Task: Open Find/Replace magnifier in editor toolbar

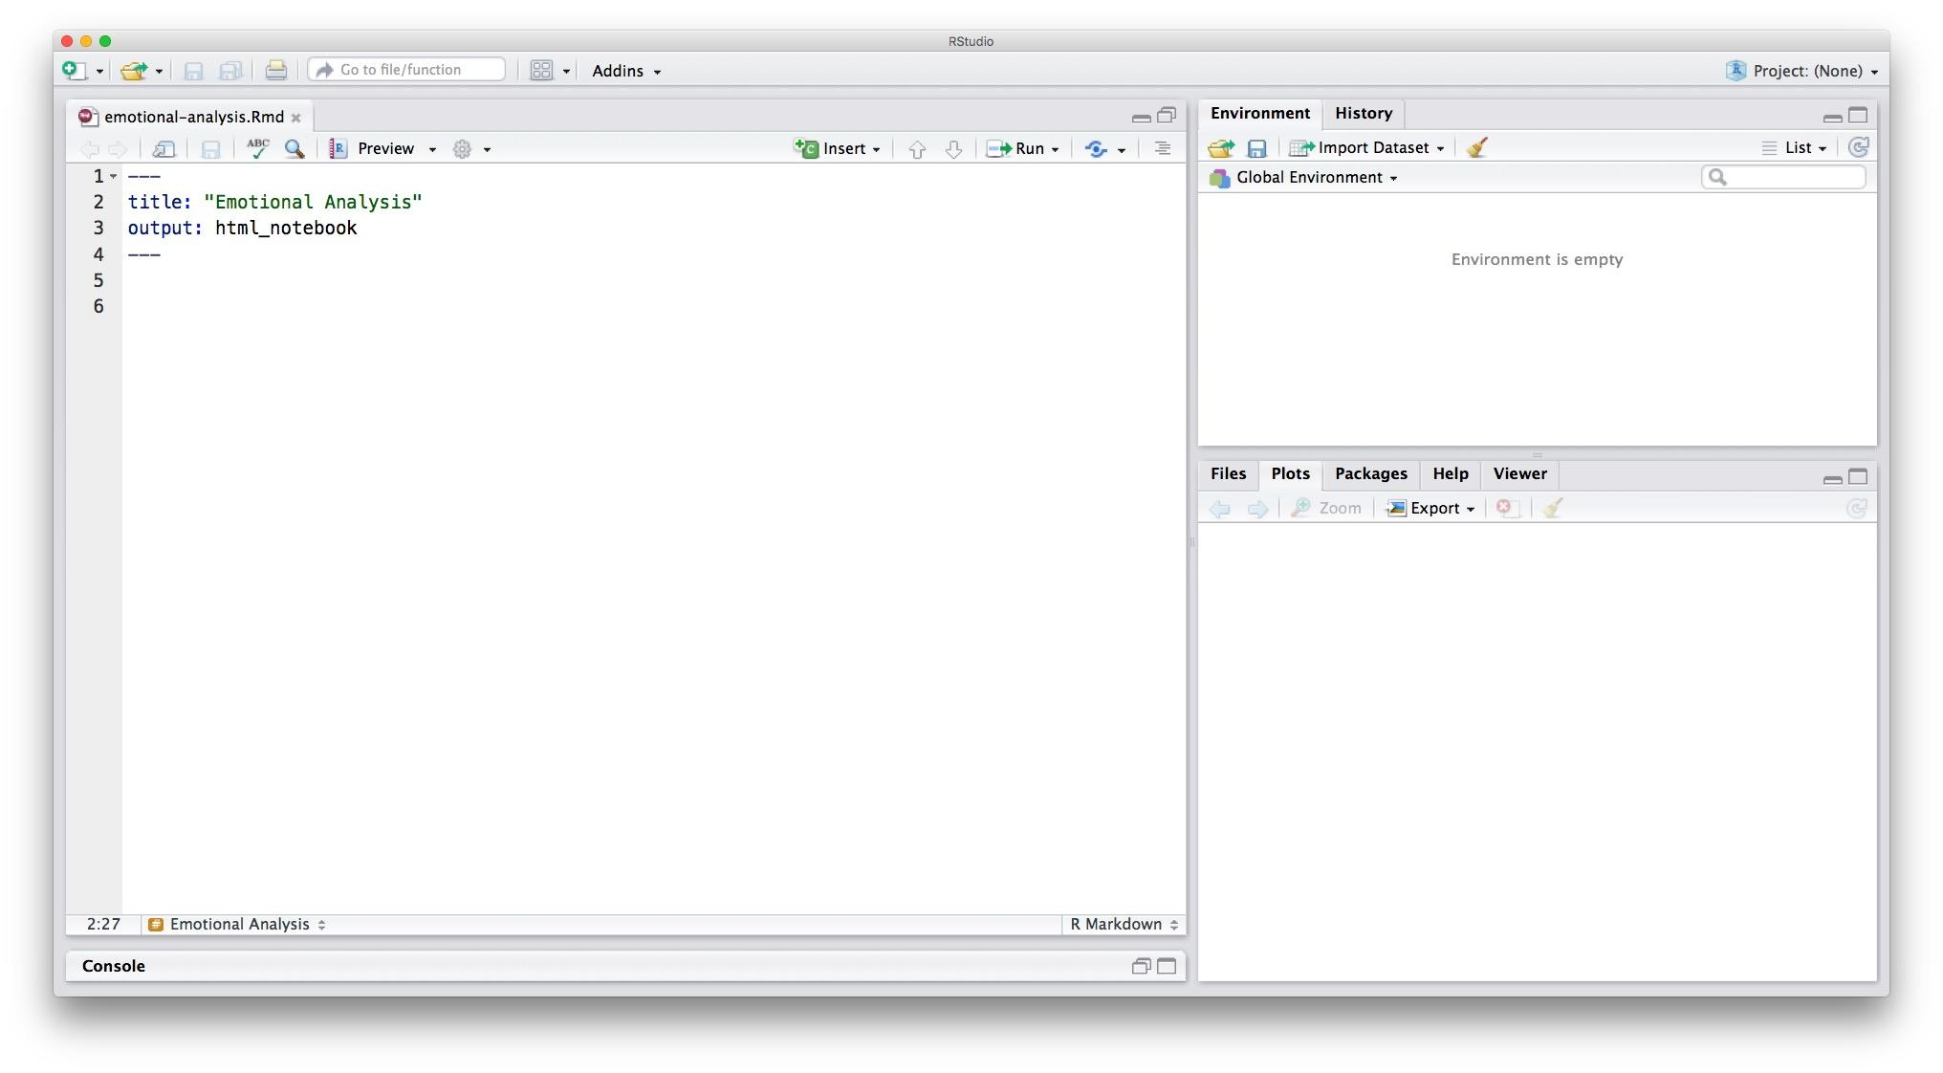Action: click(x=295, y=148)
